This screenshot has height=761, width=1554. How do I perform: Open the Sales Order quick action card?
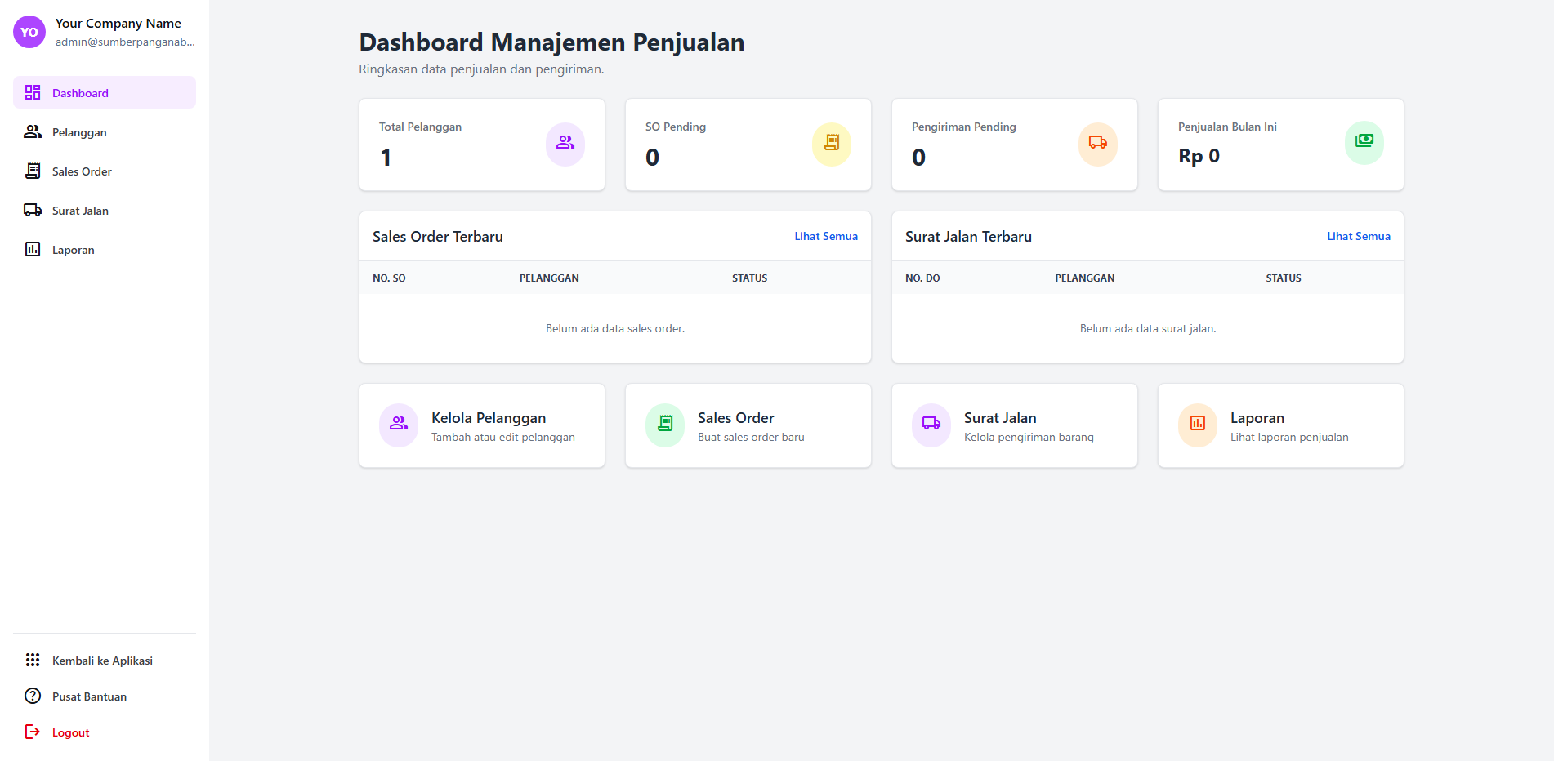pyautogui.click(x=748, y=425)
